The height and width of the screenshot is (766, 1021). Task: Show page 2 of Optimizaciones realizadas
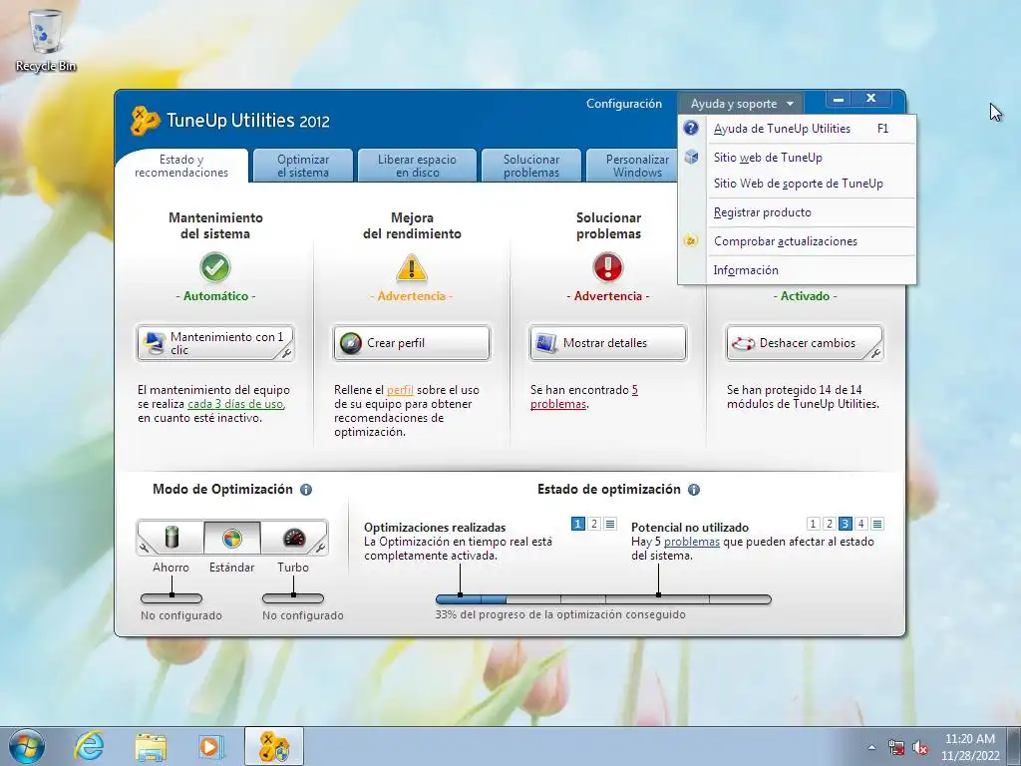[x=594, y=524]
